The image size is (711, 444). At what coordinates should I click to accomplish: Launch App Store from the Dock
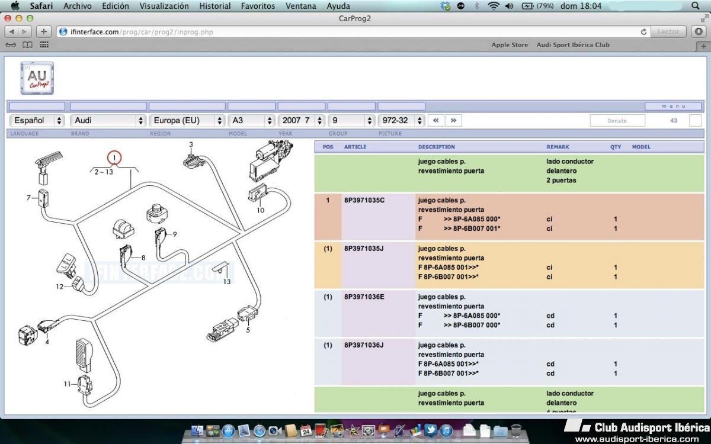click(x=228, y=430)
